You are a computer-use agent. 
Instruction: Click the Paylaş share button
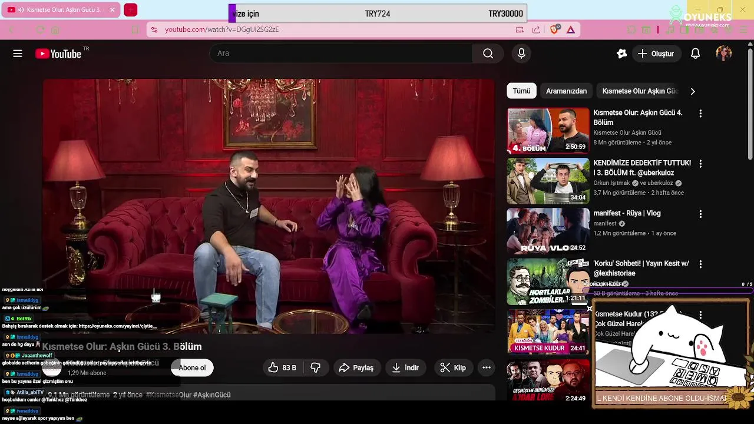pos(357,367)
